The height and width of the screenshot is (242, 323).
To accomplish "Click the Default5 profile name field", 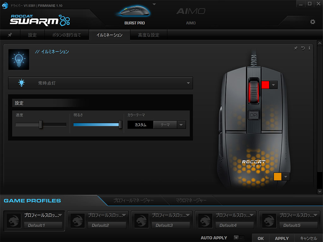I will [x=298, y=225].
